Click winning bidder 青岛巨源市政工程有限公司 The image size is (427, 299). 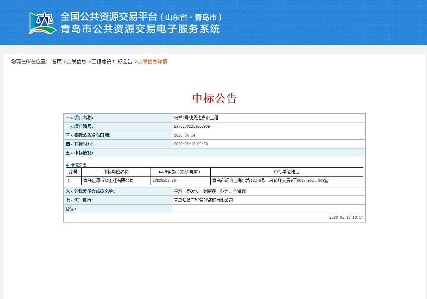108,181
